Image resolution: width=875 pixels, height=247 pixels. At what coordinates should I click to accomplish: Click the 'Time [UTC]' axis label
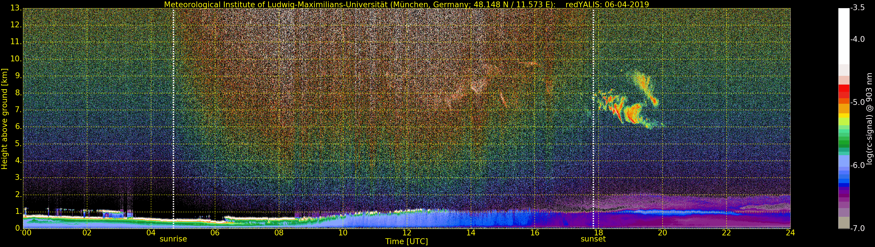pyautogui.click(x=406, y=241)
